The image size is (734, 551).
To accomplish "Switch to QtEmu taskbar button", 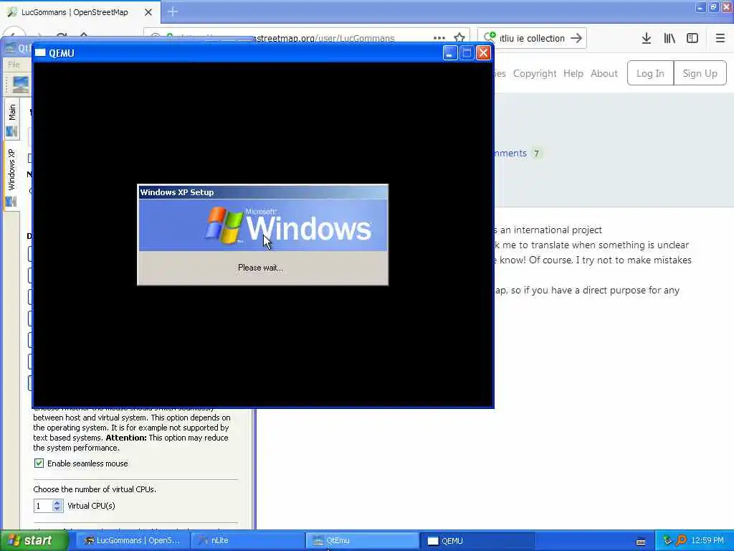I will [362, 541].
